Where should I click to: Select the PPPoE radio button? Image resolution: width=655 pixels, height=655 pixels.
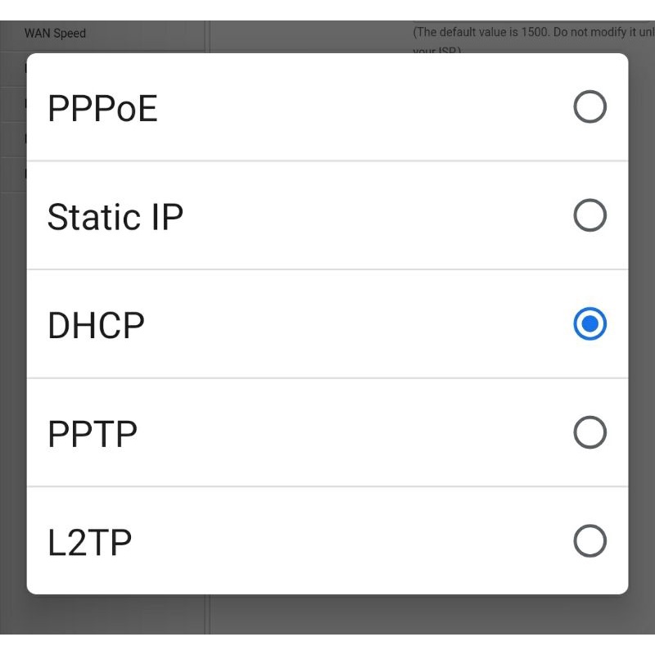(589, 107)
